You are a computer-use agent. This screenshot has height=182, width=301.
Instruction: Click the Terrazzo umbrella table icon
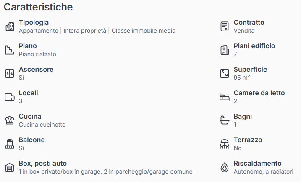click(x=225, y=144)
